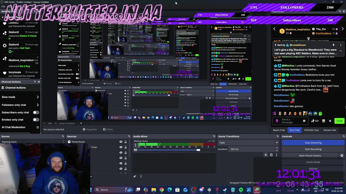The height and width of the screenshot is (194, 346).
Task: Open the pinned message three-dot menu
Action: click(341, 45)
